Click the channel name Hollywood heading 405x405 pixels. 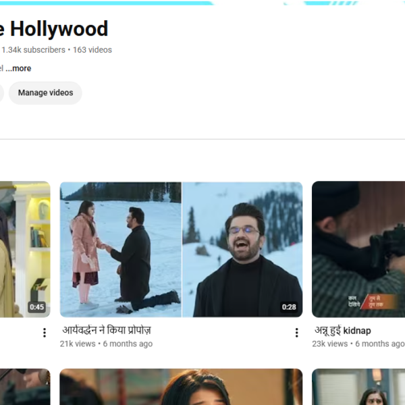point(54,29)
